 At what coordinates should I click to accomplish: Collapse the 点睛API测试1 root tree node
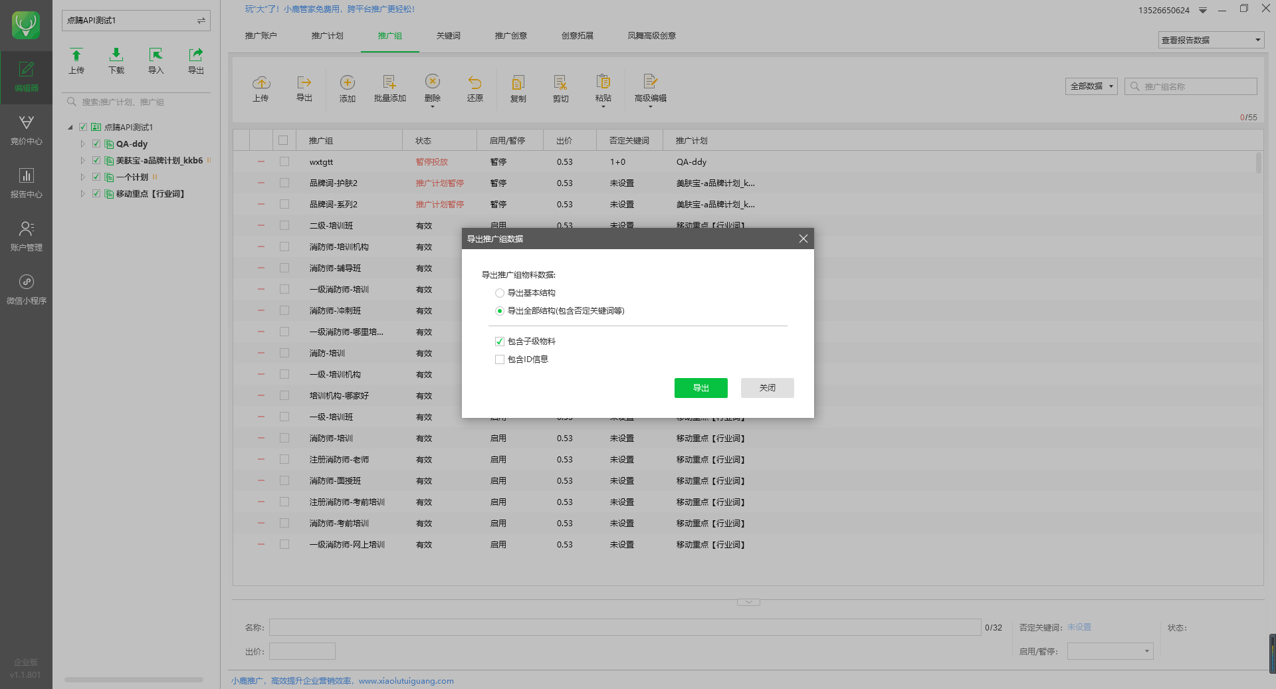tap(70, 127)
